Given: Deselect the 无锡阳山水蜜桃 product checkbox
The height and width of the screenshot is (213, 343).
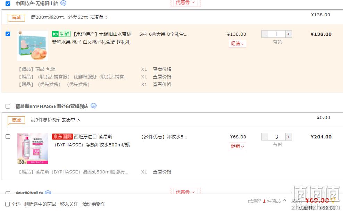Looking at the screenshot, I should (x=8, y=34).
